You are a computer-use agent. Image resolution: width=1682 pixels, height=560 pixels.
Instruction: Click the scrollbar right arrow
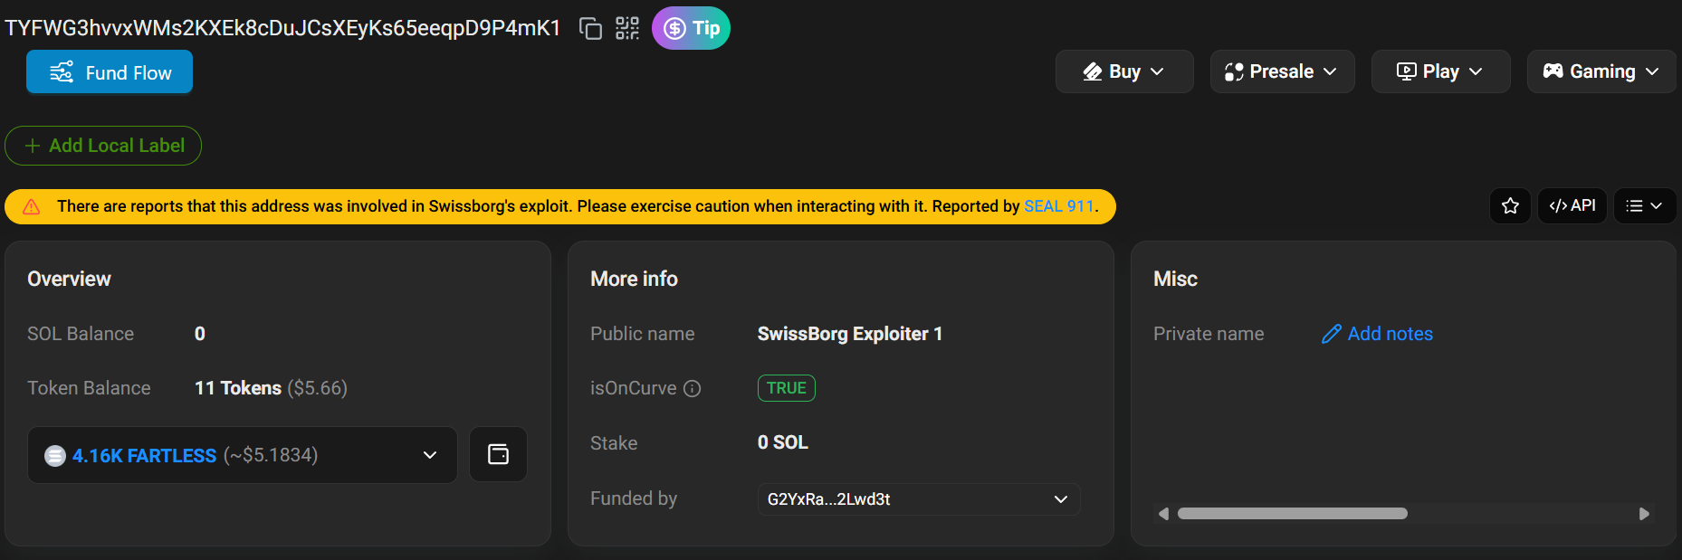coord(1644,514)
